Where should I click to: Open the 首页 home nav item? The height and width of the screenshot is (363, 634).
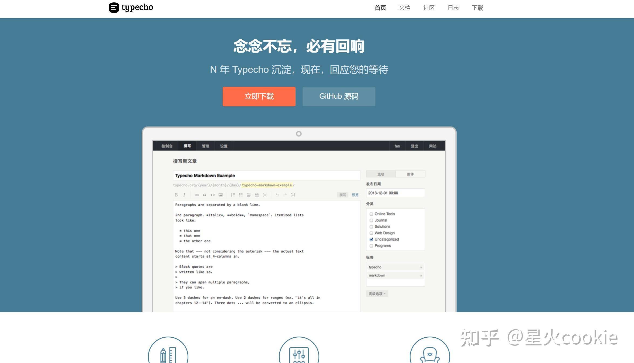(380, 8)
